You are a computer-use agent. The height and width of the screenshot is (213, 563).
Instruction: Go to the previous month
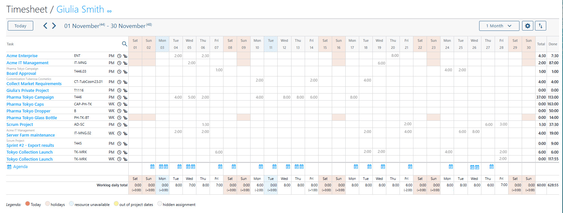click(x=45, y=26)
